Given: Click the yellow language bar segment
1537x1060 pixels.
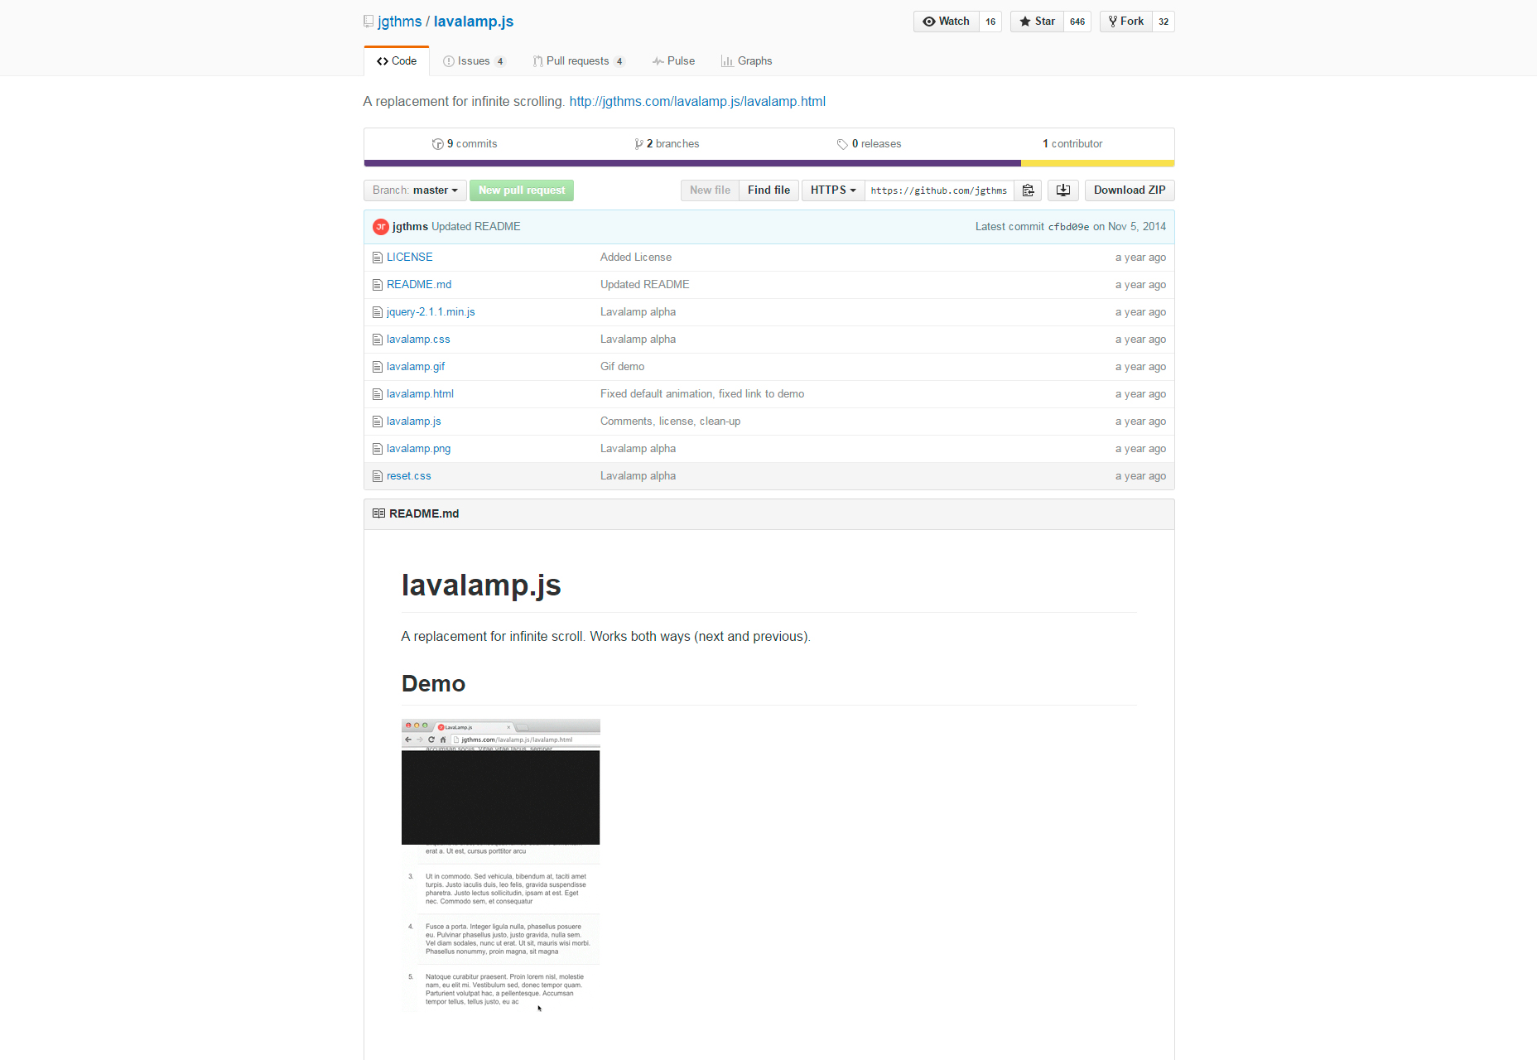Looking at the screenshot, I should (1097, 163).
